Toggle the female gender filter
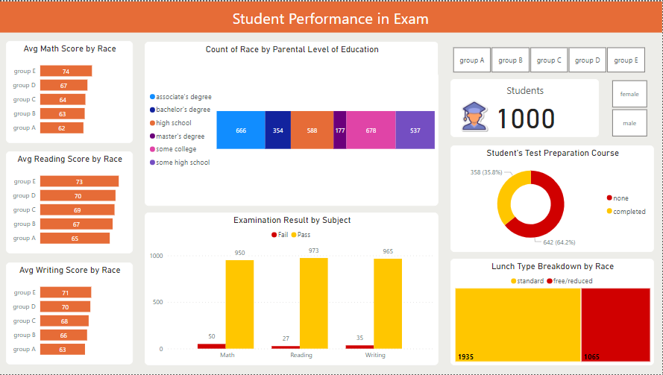This screenshot has height=375, width=663. (x=629, y=95)
